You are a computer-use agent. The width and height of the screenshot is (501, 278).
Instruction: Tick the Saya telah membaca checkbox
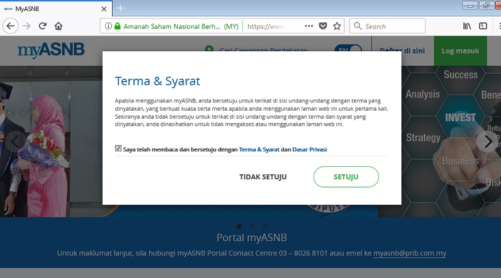tap(118, 148)
